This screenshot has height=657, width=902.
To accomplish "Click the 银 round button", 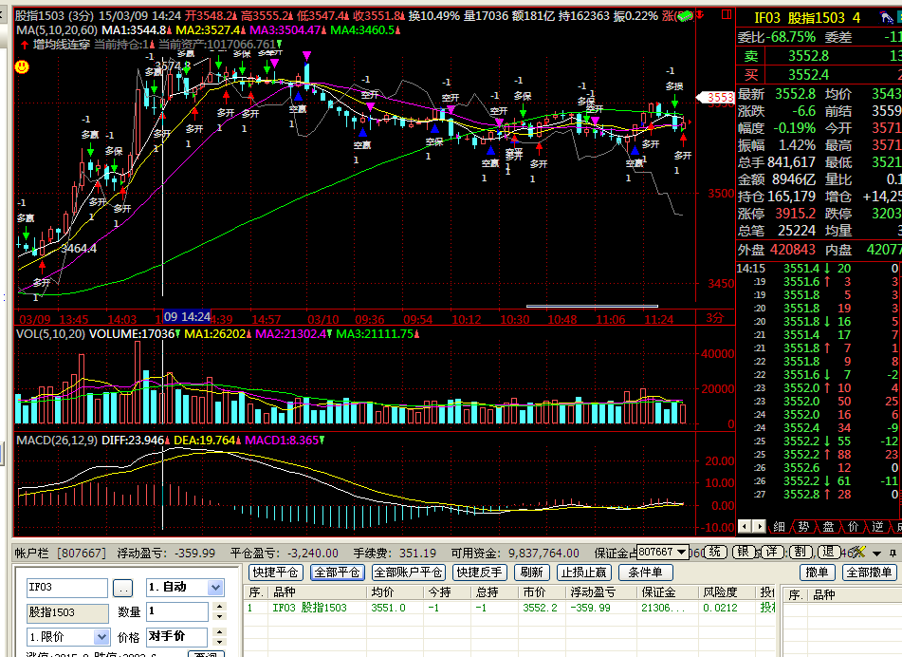I will tap(744, 552).
